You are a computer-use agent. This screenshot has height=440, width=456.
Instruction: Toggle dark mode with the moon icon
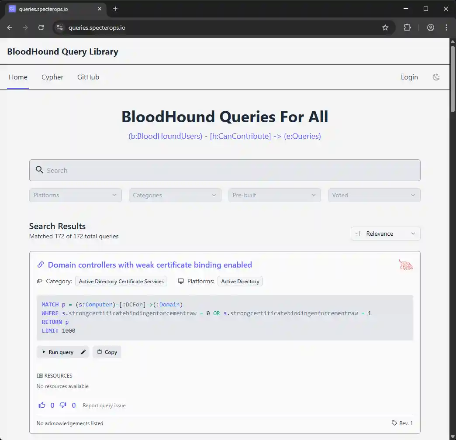click(436, 77)
